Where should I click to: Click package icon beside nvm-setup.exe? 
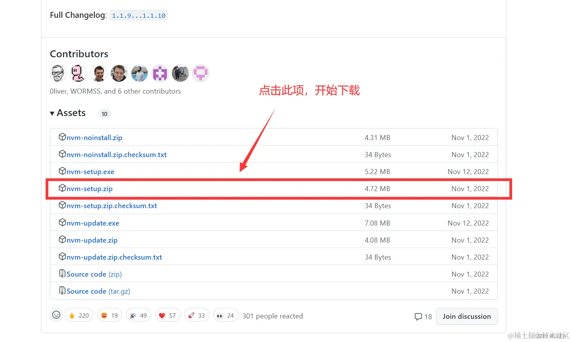click(x=62, y=171)
